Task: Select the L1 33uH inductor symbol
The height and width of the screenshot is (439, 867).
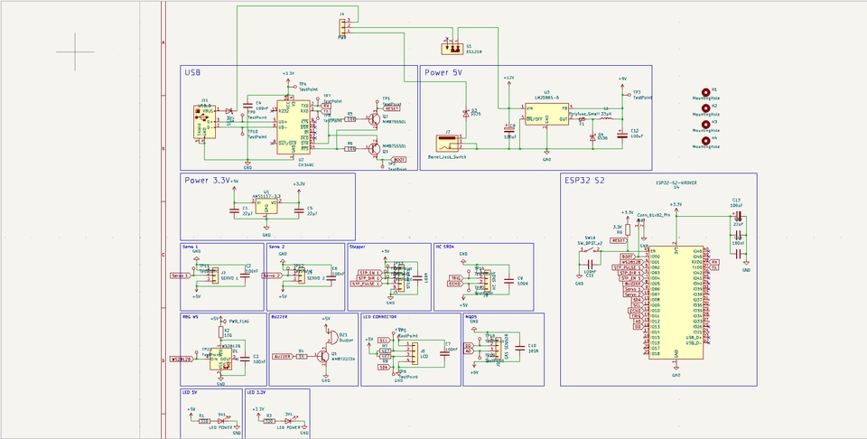Action: click(606, 118)
